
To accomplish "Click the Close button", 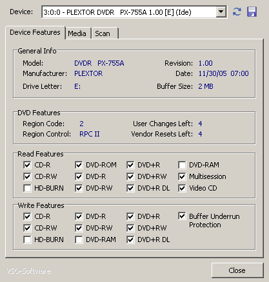I will click(237, 270).
